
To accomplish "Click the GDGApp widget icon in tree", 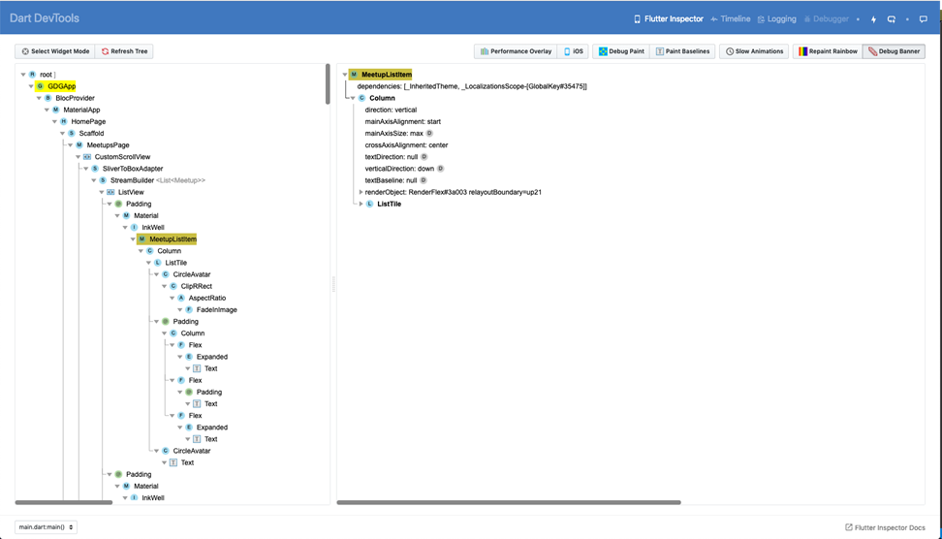I will click(x=40, y=86).
